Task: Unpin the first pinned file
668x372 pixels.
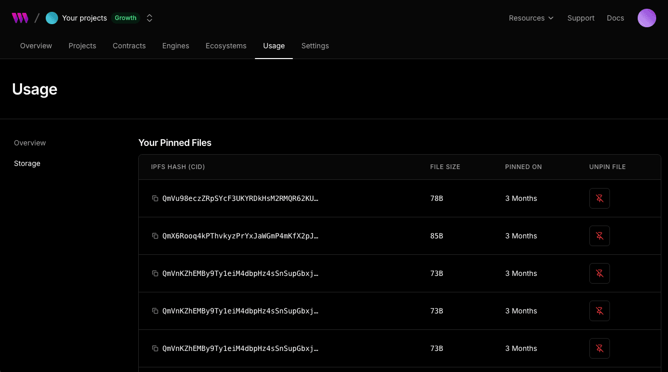Action: pos(599,198)
